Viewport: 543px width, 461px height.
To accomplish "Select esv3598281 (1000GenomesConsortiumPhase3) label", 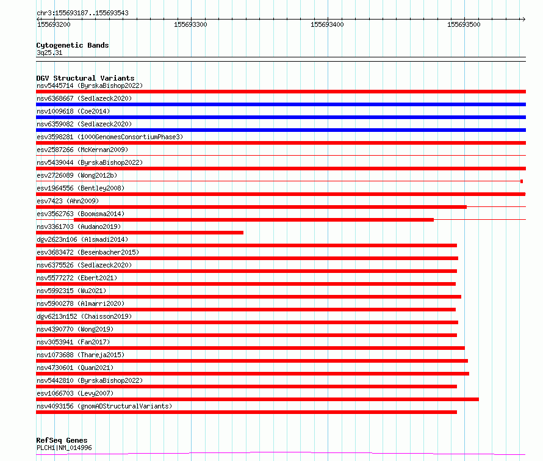I will pos(110,137).
